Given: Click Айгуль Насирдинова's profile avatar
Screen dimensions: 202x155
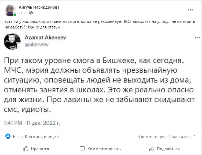Looking at the screenshot, I should click(11, 10).
